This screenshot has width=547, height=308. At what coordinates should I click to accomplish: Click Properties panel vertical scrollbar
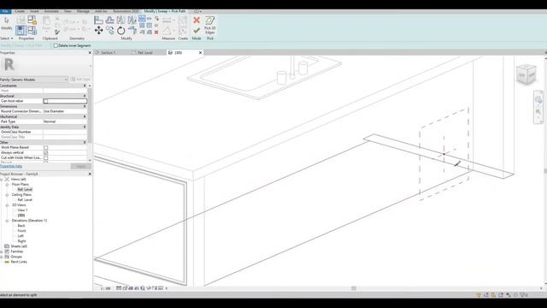[x=90, y=122]
